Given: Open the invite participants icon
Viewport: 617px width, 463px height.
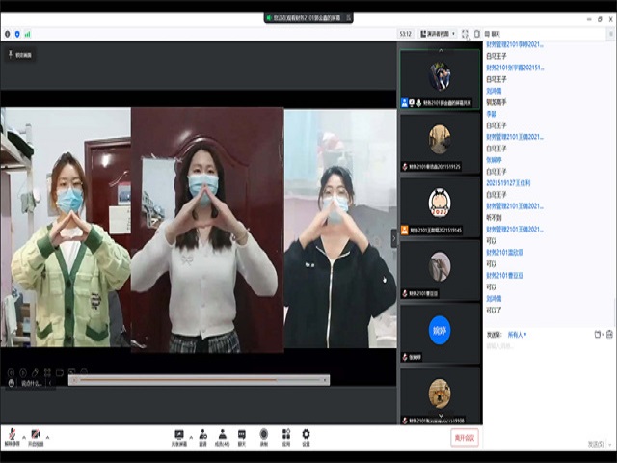Looking at the screenshot, I should click(202, 437).
